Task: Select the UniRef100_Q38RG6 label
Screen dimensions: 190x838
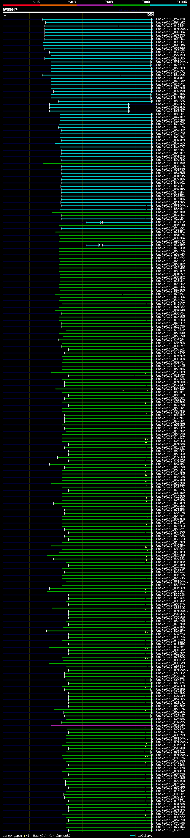Action: 170,48
